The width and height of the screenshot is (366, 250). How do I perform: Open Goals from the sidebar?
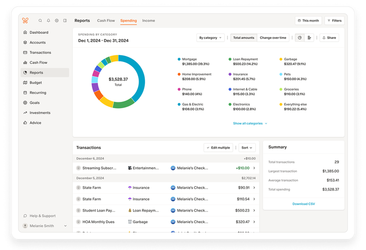34,103
